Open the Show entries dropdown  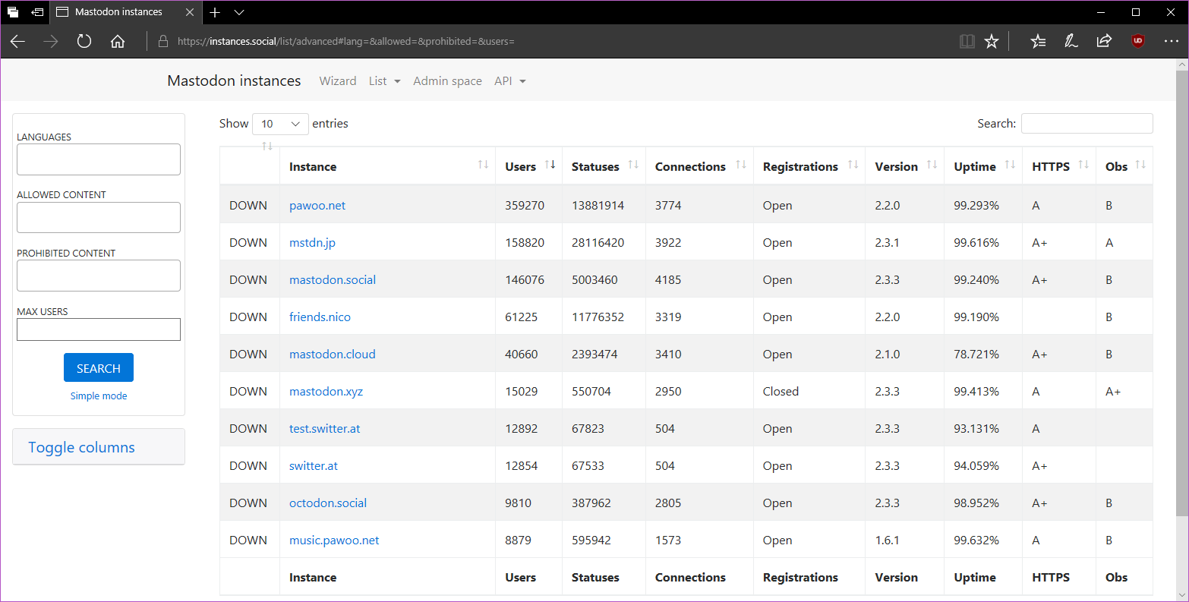(280, 124)
